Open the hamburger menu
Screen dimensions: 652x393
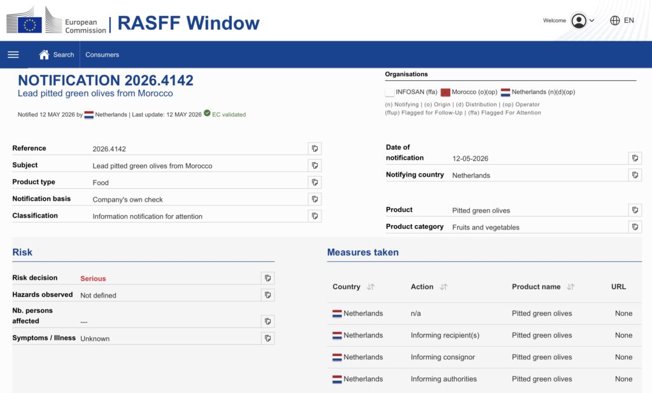coord(13,55)
